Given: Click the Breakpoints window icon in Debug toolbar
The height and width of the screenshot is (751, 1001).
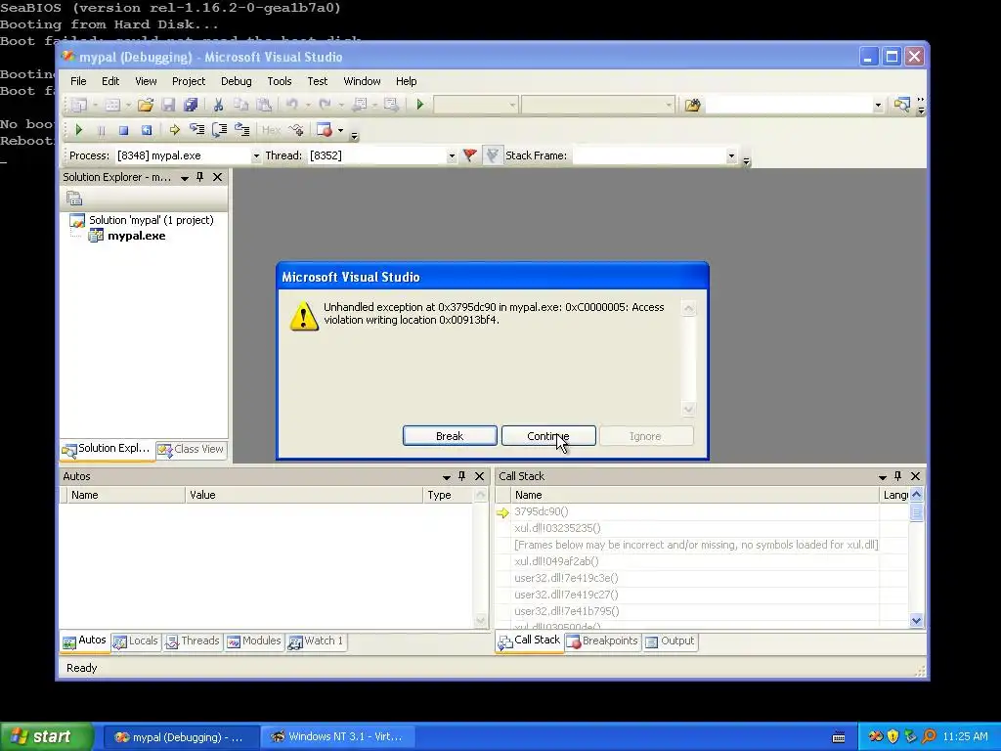Looking at the screenshot, I should point(325,130).
